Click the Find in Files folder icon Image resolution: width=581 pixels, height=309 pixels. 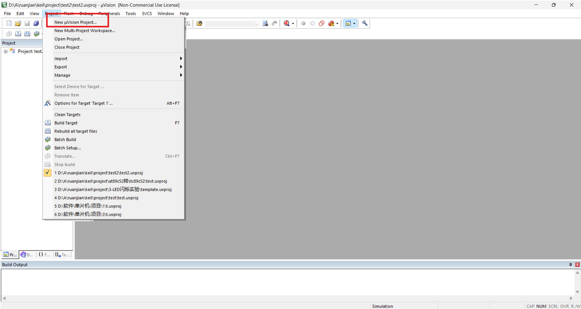pyautogui.click(x=199, y=23)
